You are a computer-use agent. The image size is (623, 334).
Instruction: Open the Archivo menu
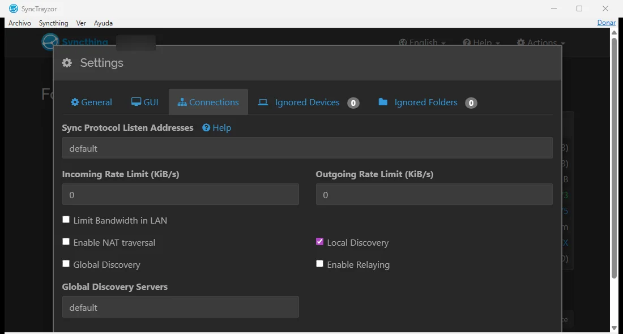click(19, 23)
